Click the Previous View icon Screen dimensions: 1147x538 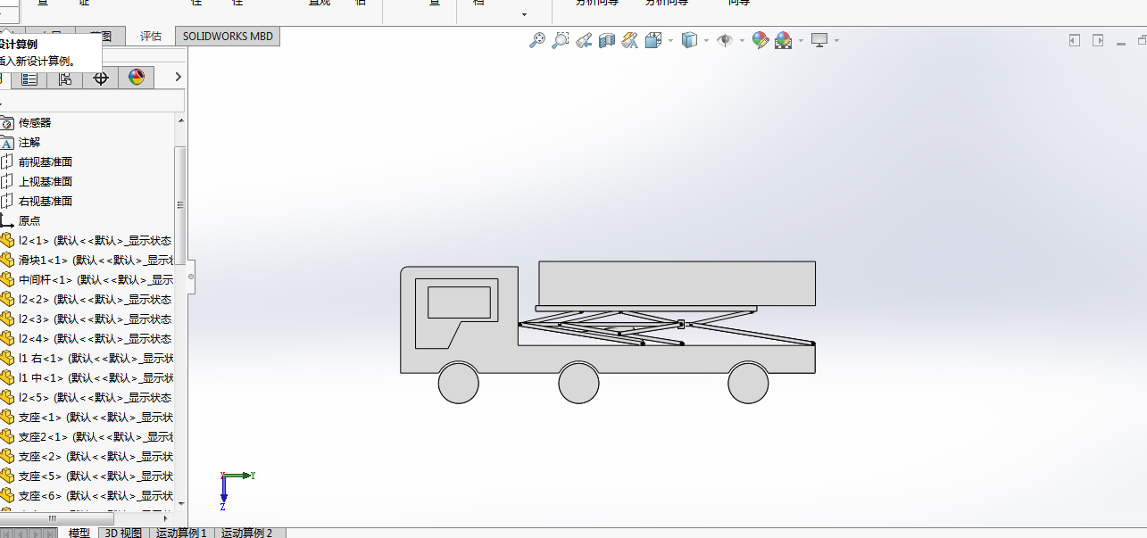[584, 40]
